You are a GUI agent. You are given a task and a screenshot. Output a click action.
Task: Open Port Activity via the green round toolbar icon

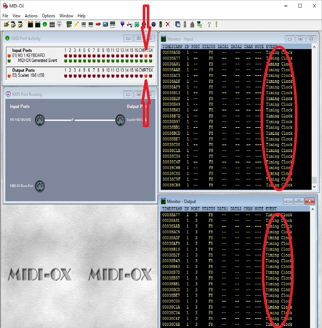pyautogui.click(x=45, y=25)
